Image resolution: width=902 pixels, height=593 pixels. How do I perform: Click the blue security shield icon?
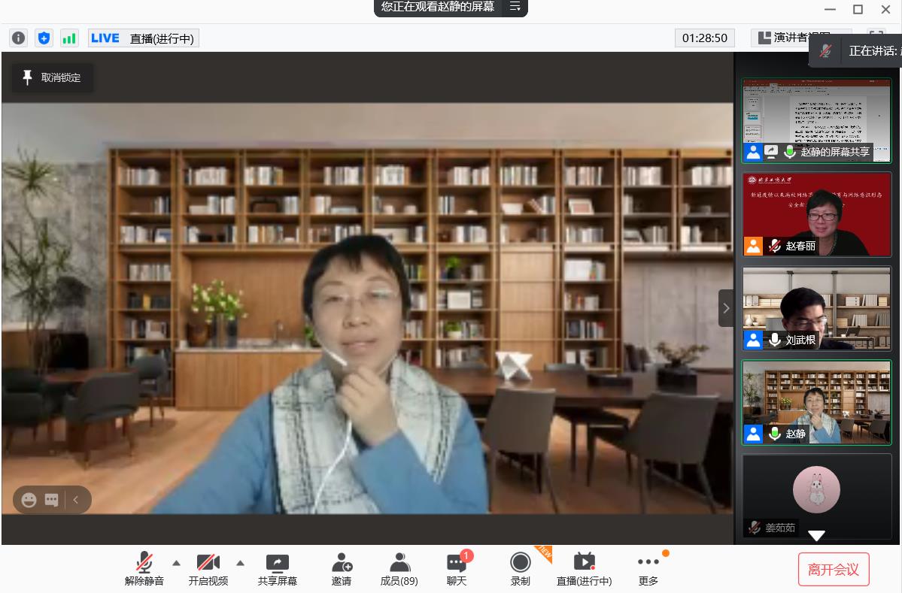tap(44, 38)
